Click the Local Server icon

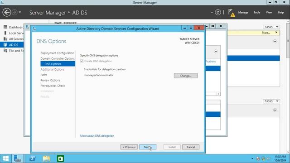(x=5, y=33)
